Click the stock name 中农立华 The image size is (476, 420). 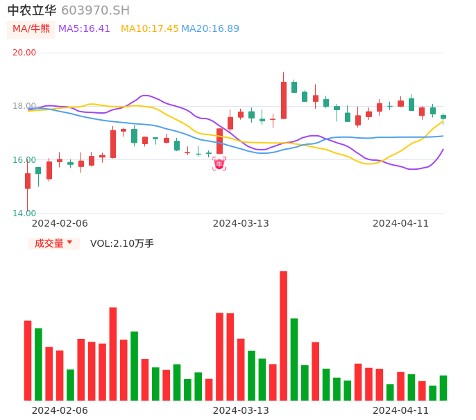[31, 10]
